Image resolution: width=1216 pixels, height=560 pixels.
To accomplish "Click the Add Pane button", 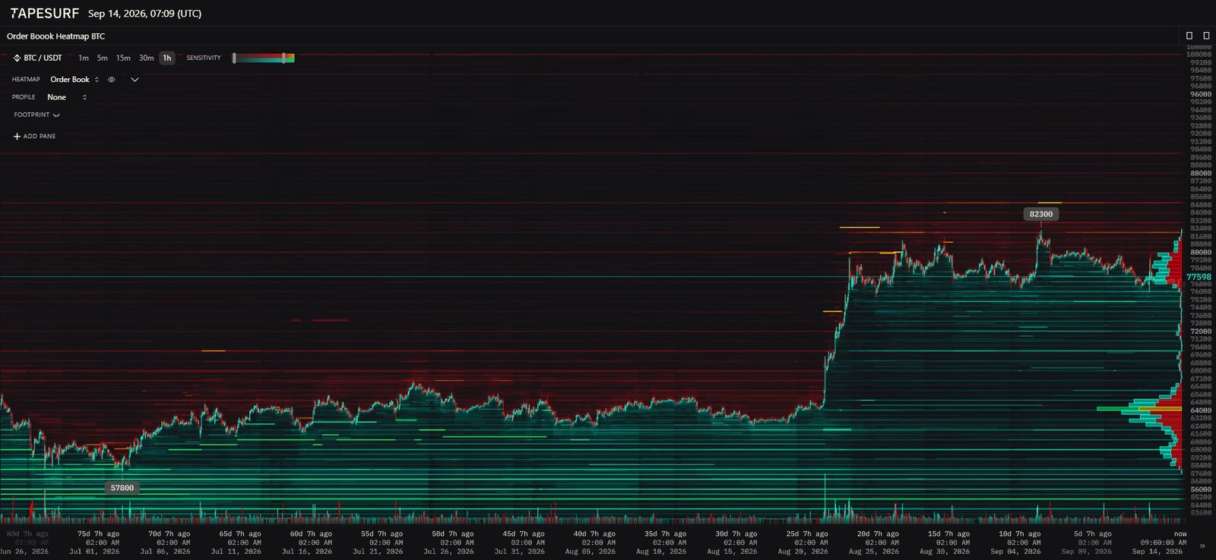I will pos(34,137).
